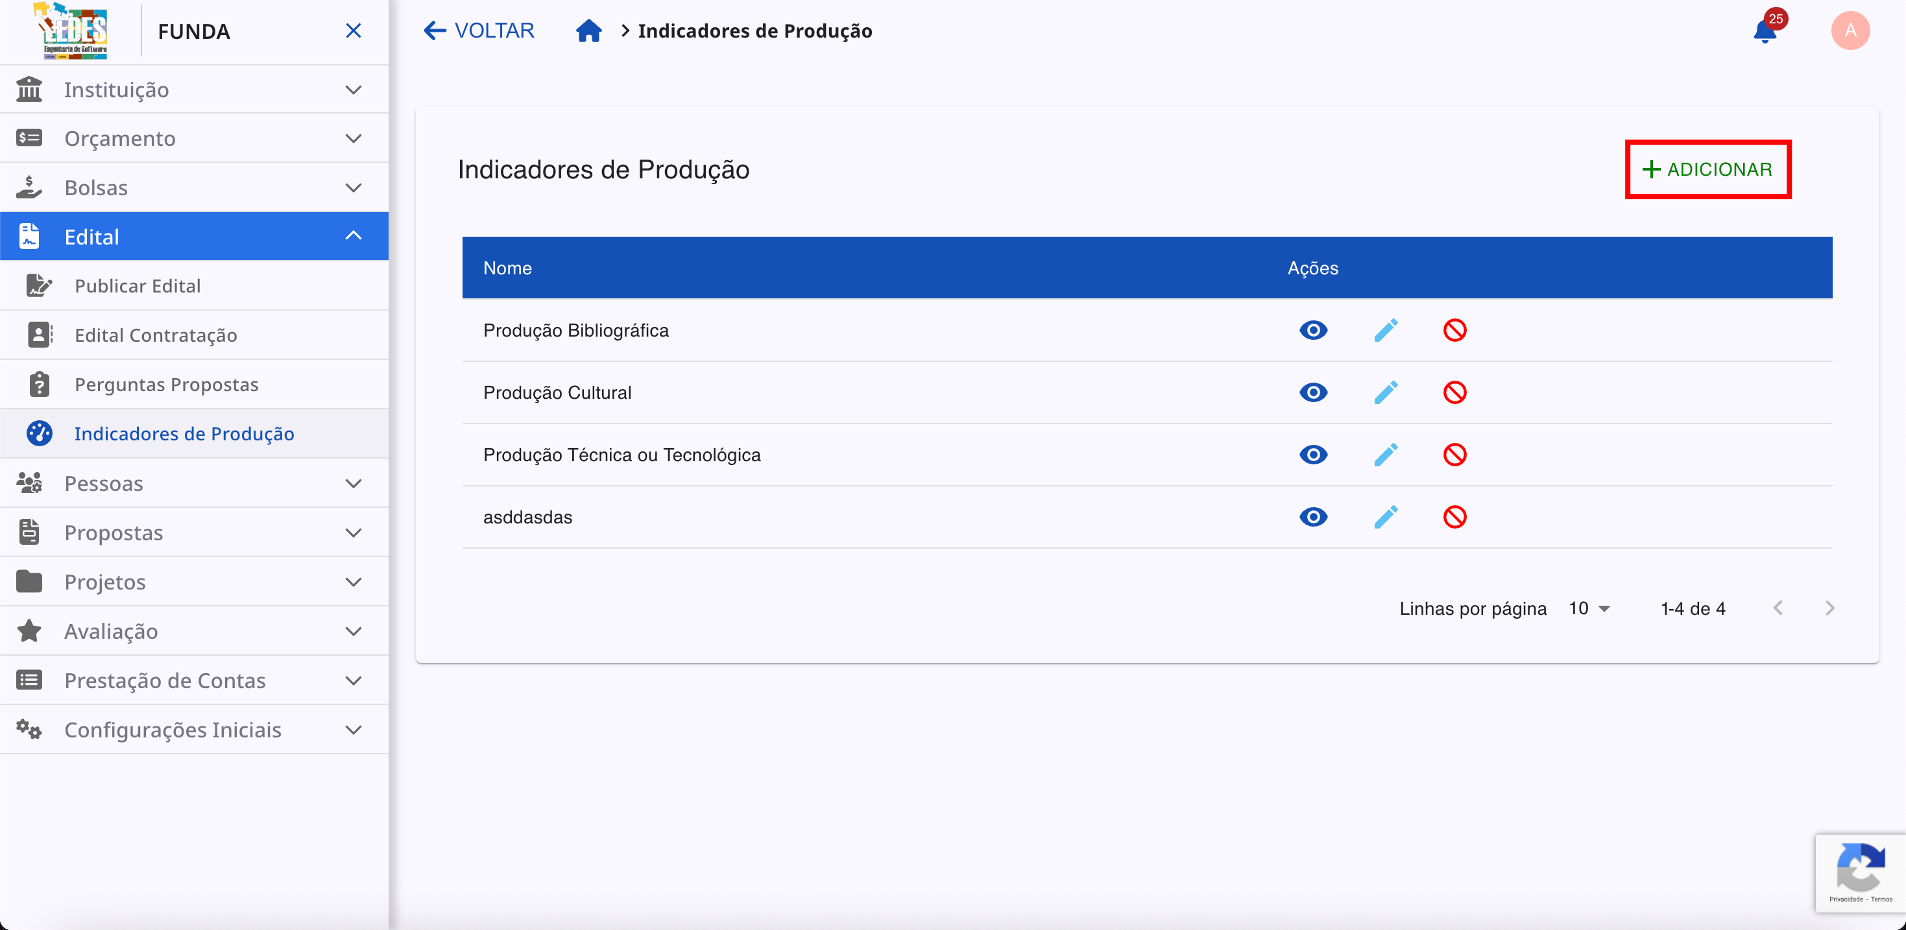Click the ADICIONAR button
Screen dimensions: 1906x930
point(1707,169)
